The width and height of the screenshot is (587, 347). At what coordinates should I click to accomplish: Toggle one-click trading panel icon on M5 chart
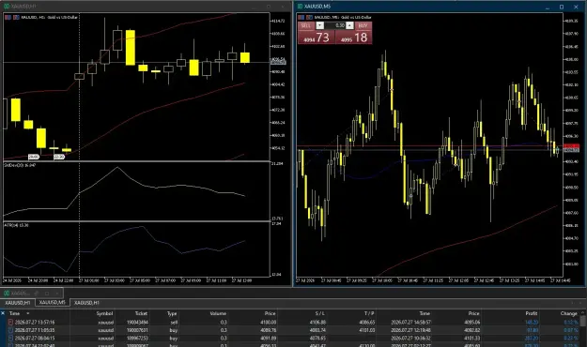(301, 17)
